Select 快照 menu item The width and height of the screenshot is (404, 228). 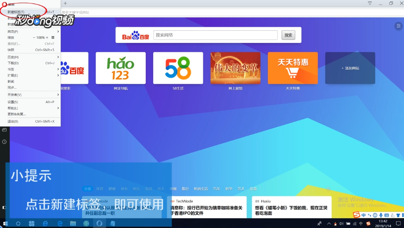click(x=31, y=50)
